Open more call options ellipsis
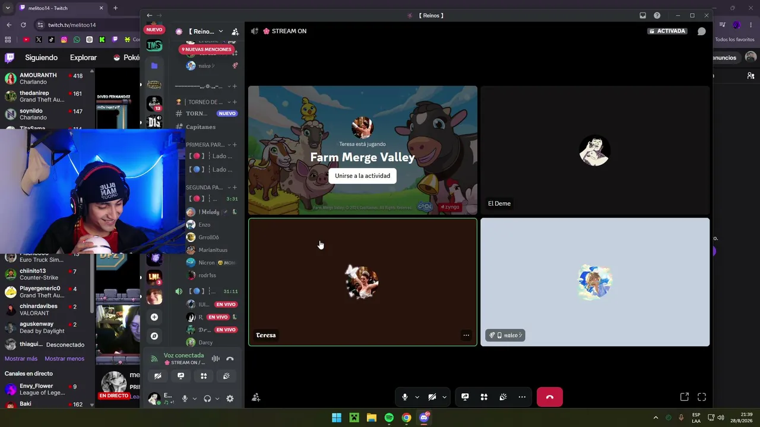This screenshot has height=427, width=760. point(522,397)
